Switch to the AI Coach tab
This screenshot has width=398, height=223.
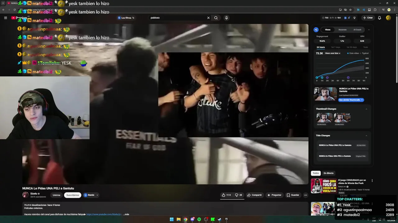pos(357,30)
